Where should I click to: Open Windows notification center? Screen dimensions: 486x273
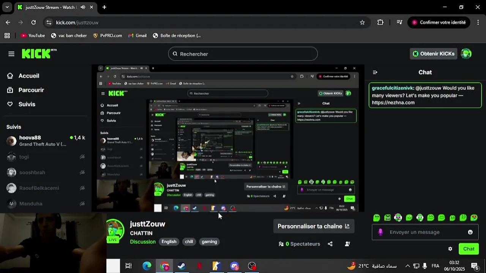click(x=475, y=266)
